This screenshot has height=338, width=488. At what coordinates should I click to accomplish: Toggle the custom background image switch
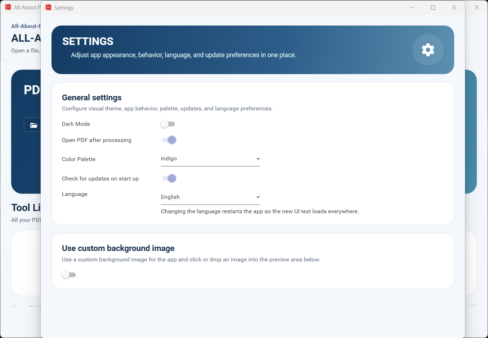click(69, 275)
